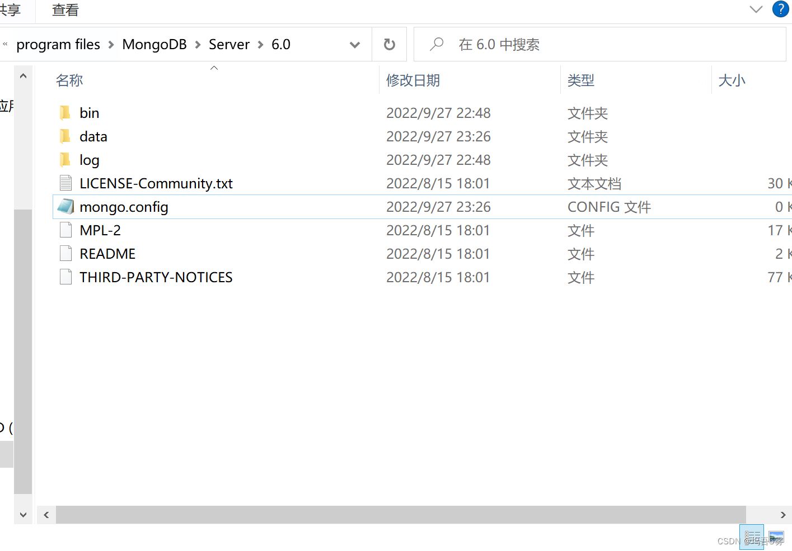Open the blue Help question mark
This screenshot has width=792, height=551.
tap(780, 9)
